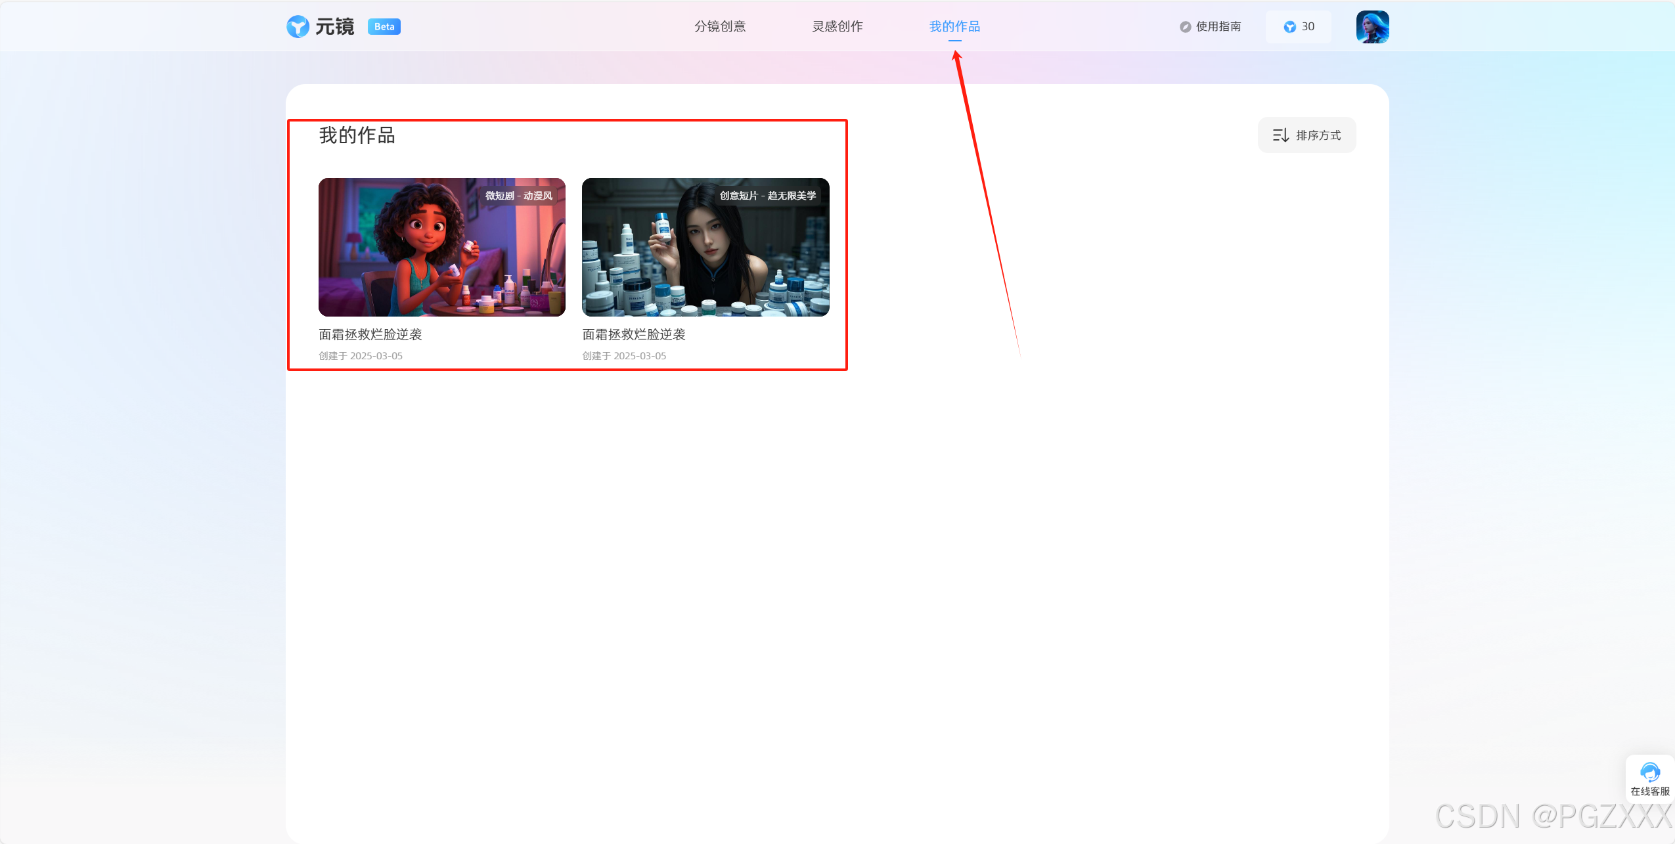The height and width of the screenshot is (844, 1675).
Task: Open 在线客服 headset icon
Action: 1649,772
